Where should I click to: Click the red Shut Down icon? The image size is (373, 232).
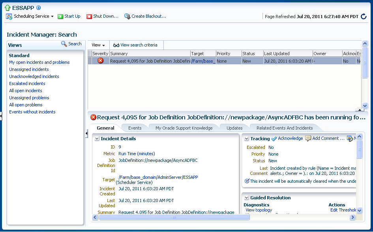pos(90,16)
